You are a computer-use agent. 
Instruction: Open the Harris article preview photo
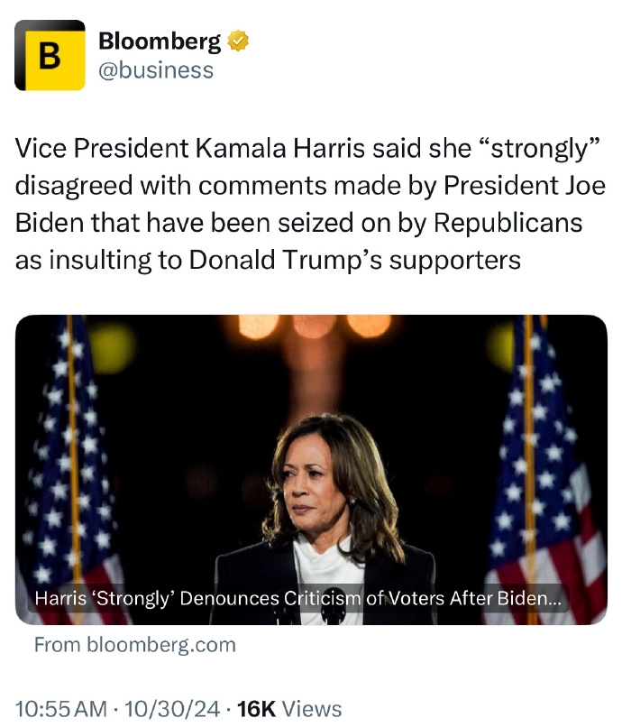tap(311, 470)
